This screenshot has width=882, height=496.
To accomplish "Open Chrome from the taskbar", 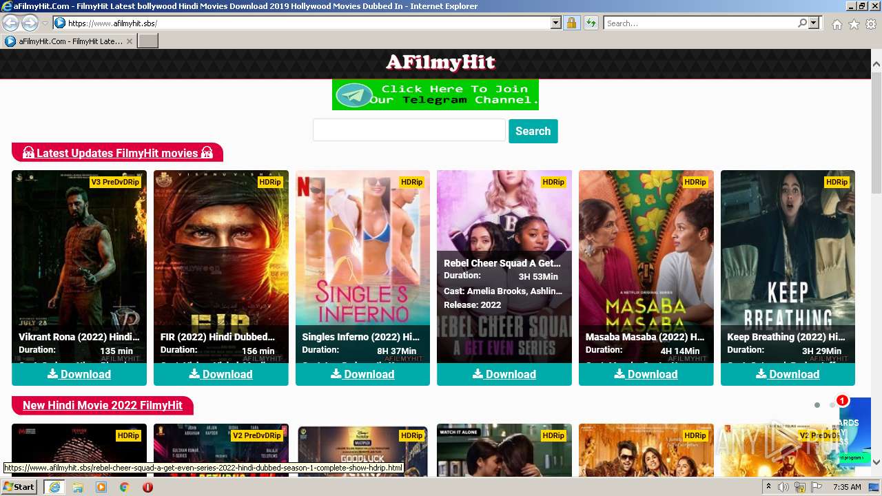I will click(x=125, y=487).
